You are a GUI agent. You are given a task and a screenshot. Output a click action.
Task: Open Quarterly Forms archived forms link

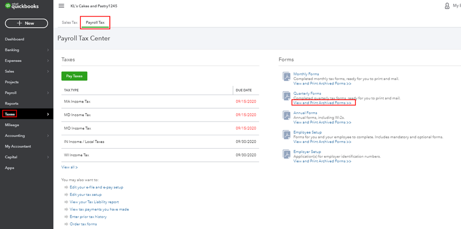tap(322, 103)
